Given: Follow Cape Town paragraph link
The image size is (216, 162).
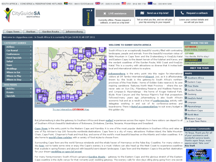Looking at the screenshot, I should (41, 128).
